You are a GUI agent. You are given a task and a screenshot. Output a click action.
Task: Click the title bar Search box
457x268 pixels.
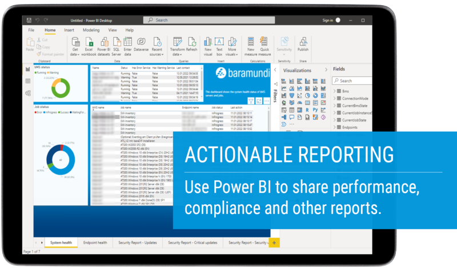pyautogui.click(x=209, y=20)
